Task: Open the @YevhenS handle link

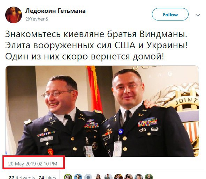Action: pos(37,19)
